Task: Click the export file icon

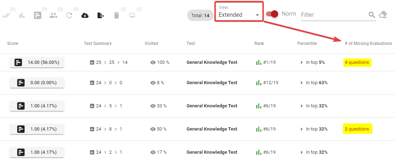Action: pos(101,16)
